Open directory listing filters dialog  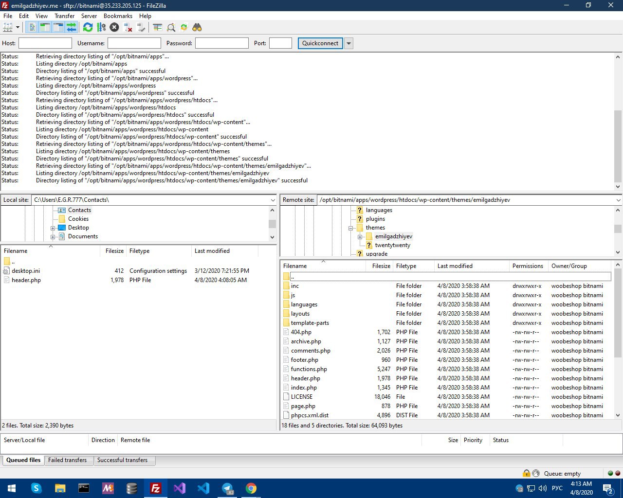(x=157, y=27)
